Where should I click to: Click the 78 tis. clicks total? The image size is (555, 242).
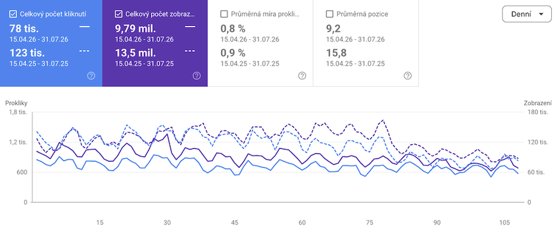click(x=24, y=29)
